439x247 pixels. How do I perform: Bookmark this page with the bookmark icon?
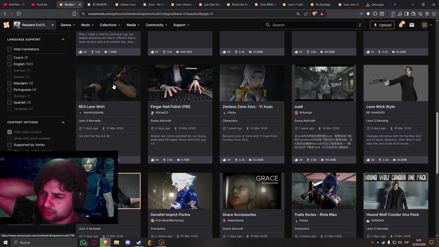(74, 14)
